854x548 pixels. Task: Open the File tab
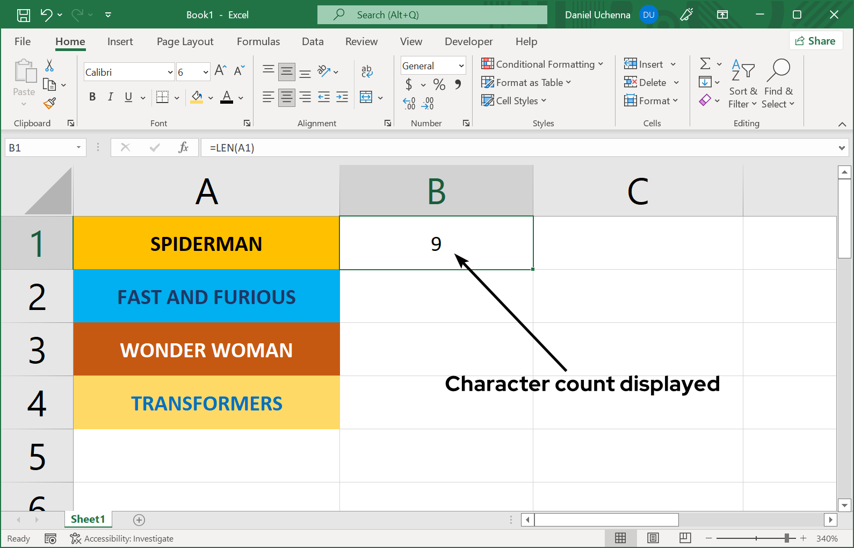pyautogui.click(x=23, y=41)
